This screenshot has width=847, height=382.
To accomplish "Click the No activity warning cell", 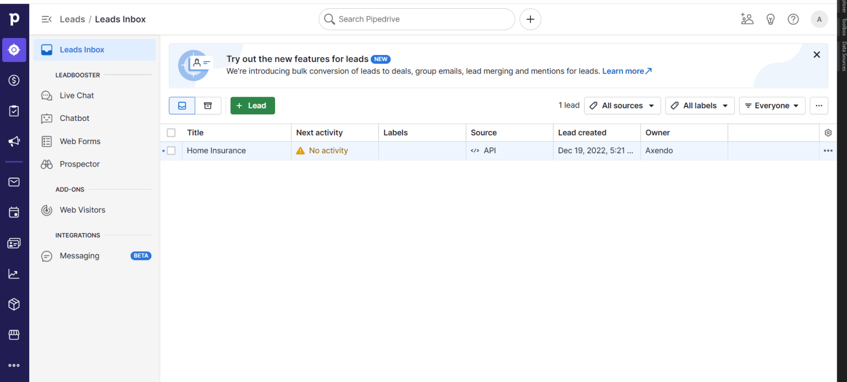I will [x=335, y=151].
